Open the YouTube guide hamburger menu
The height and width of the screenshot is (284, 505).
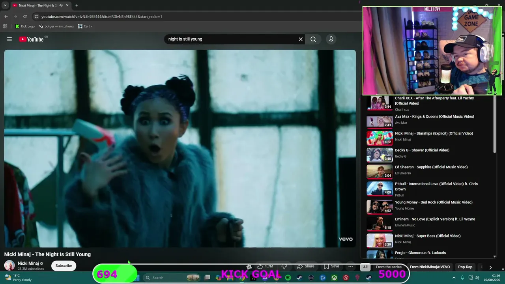coord(9,39)
